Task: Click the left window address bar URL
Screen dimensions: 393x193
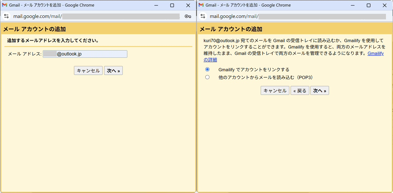Action: click(x=96, y=16)
